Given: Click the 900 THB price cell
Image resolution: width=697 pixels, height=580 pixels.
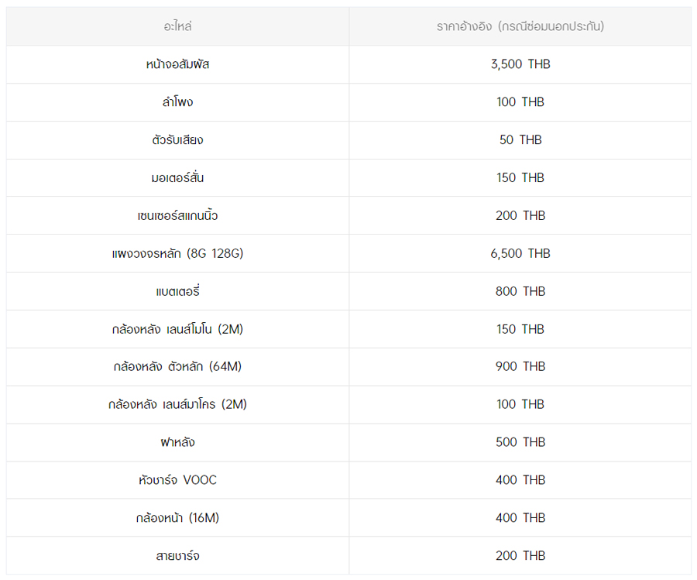Looking at the screenshot, I should coord(520,366).
